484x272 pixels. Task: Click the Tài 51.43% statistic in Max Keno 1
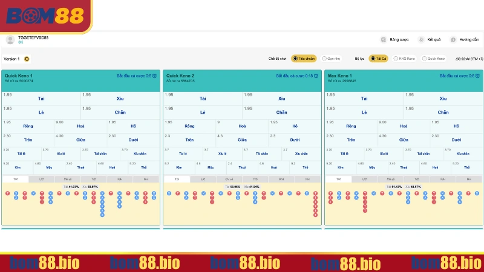(x=394, y=187)
